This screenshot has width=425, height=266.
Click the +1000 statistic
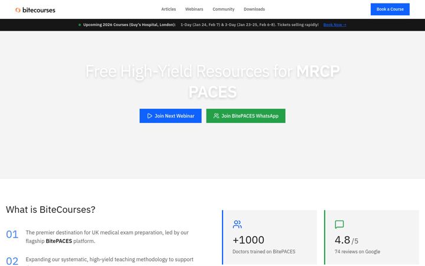tap(249, 240)
